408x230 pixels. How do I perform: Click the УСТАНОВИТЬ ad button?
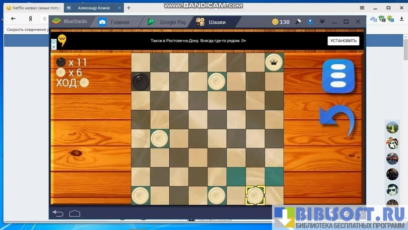343,41
